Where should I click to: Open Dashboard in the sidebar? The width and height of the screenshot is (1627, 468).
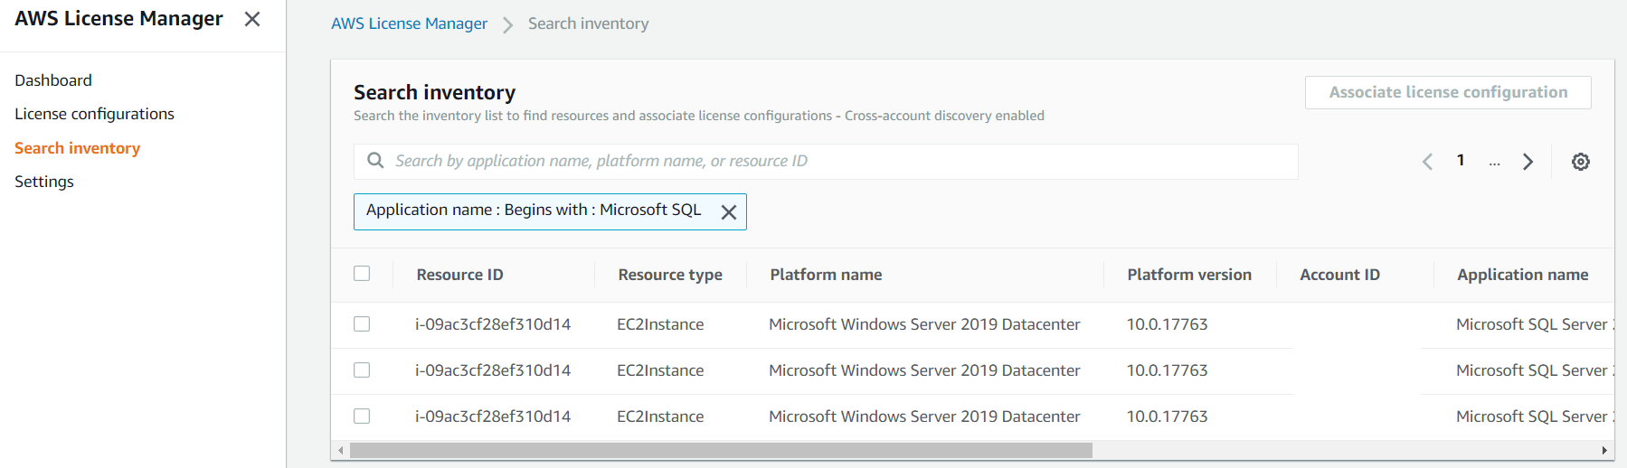pyautogui.click(x=53, y=80)
